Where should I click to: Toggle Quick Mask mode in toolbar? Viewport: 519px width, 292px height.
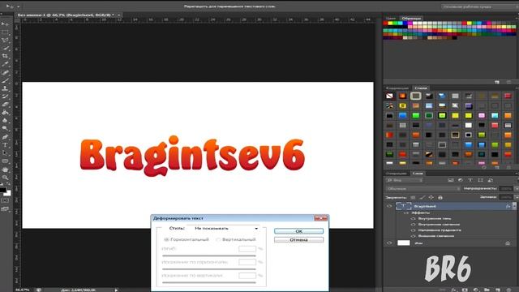tap(5, 200)
